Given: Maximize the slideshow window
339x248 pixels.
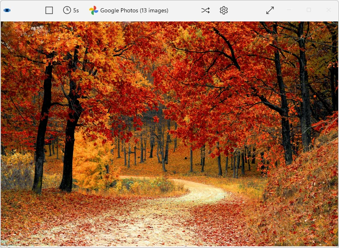Looking at the screenshot, I should click(x=309, y=10).
